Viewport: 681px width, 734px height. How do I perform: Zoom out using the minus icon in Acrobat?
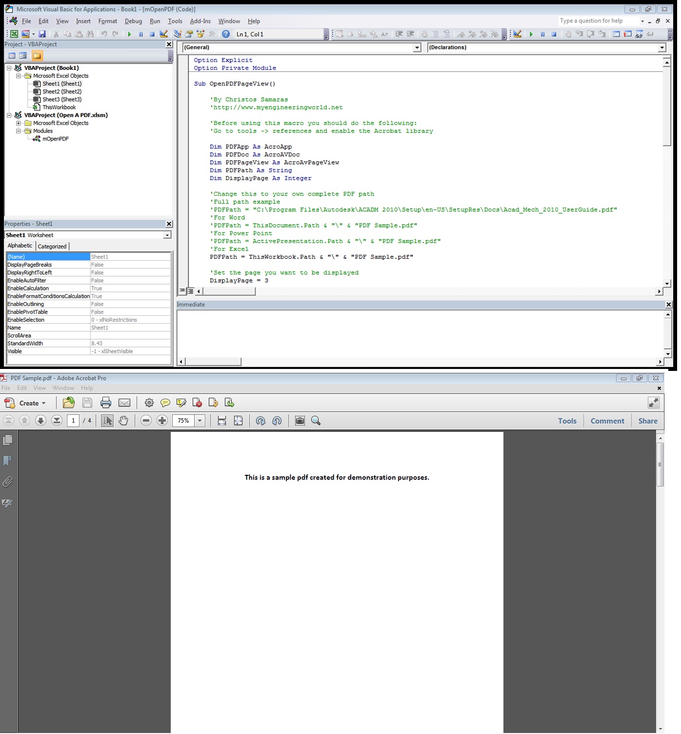[x=146, y=420]
